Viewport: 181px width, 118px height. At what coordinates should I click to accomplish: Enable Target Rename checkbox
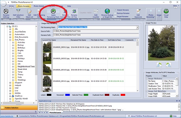click(x=115, y=16)
